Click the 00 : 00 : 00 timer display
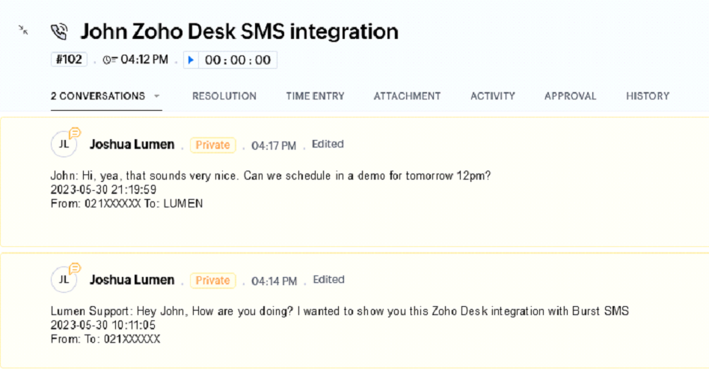The height and width of the screenshot is (369, 709). tap(238, 60)
